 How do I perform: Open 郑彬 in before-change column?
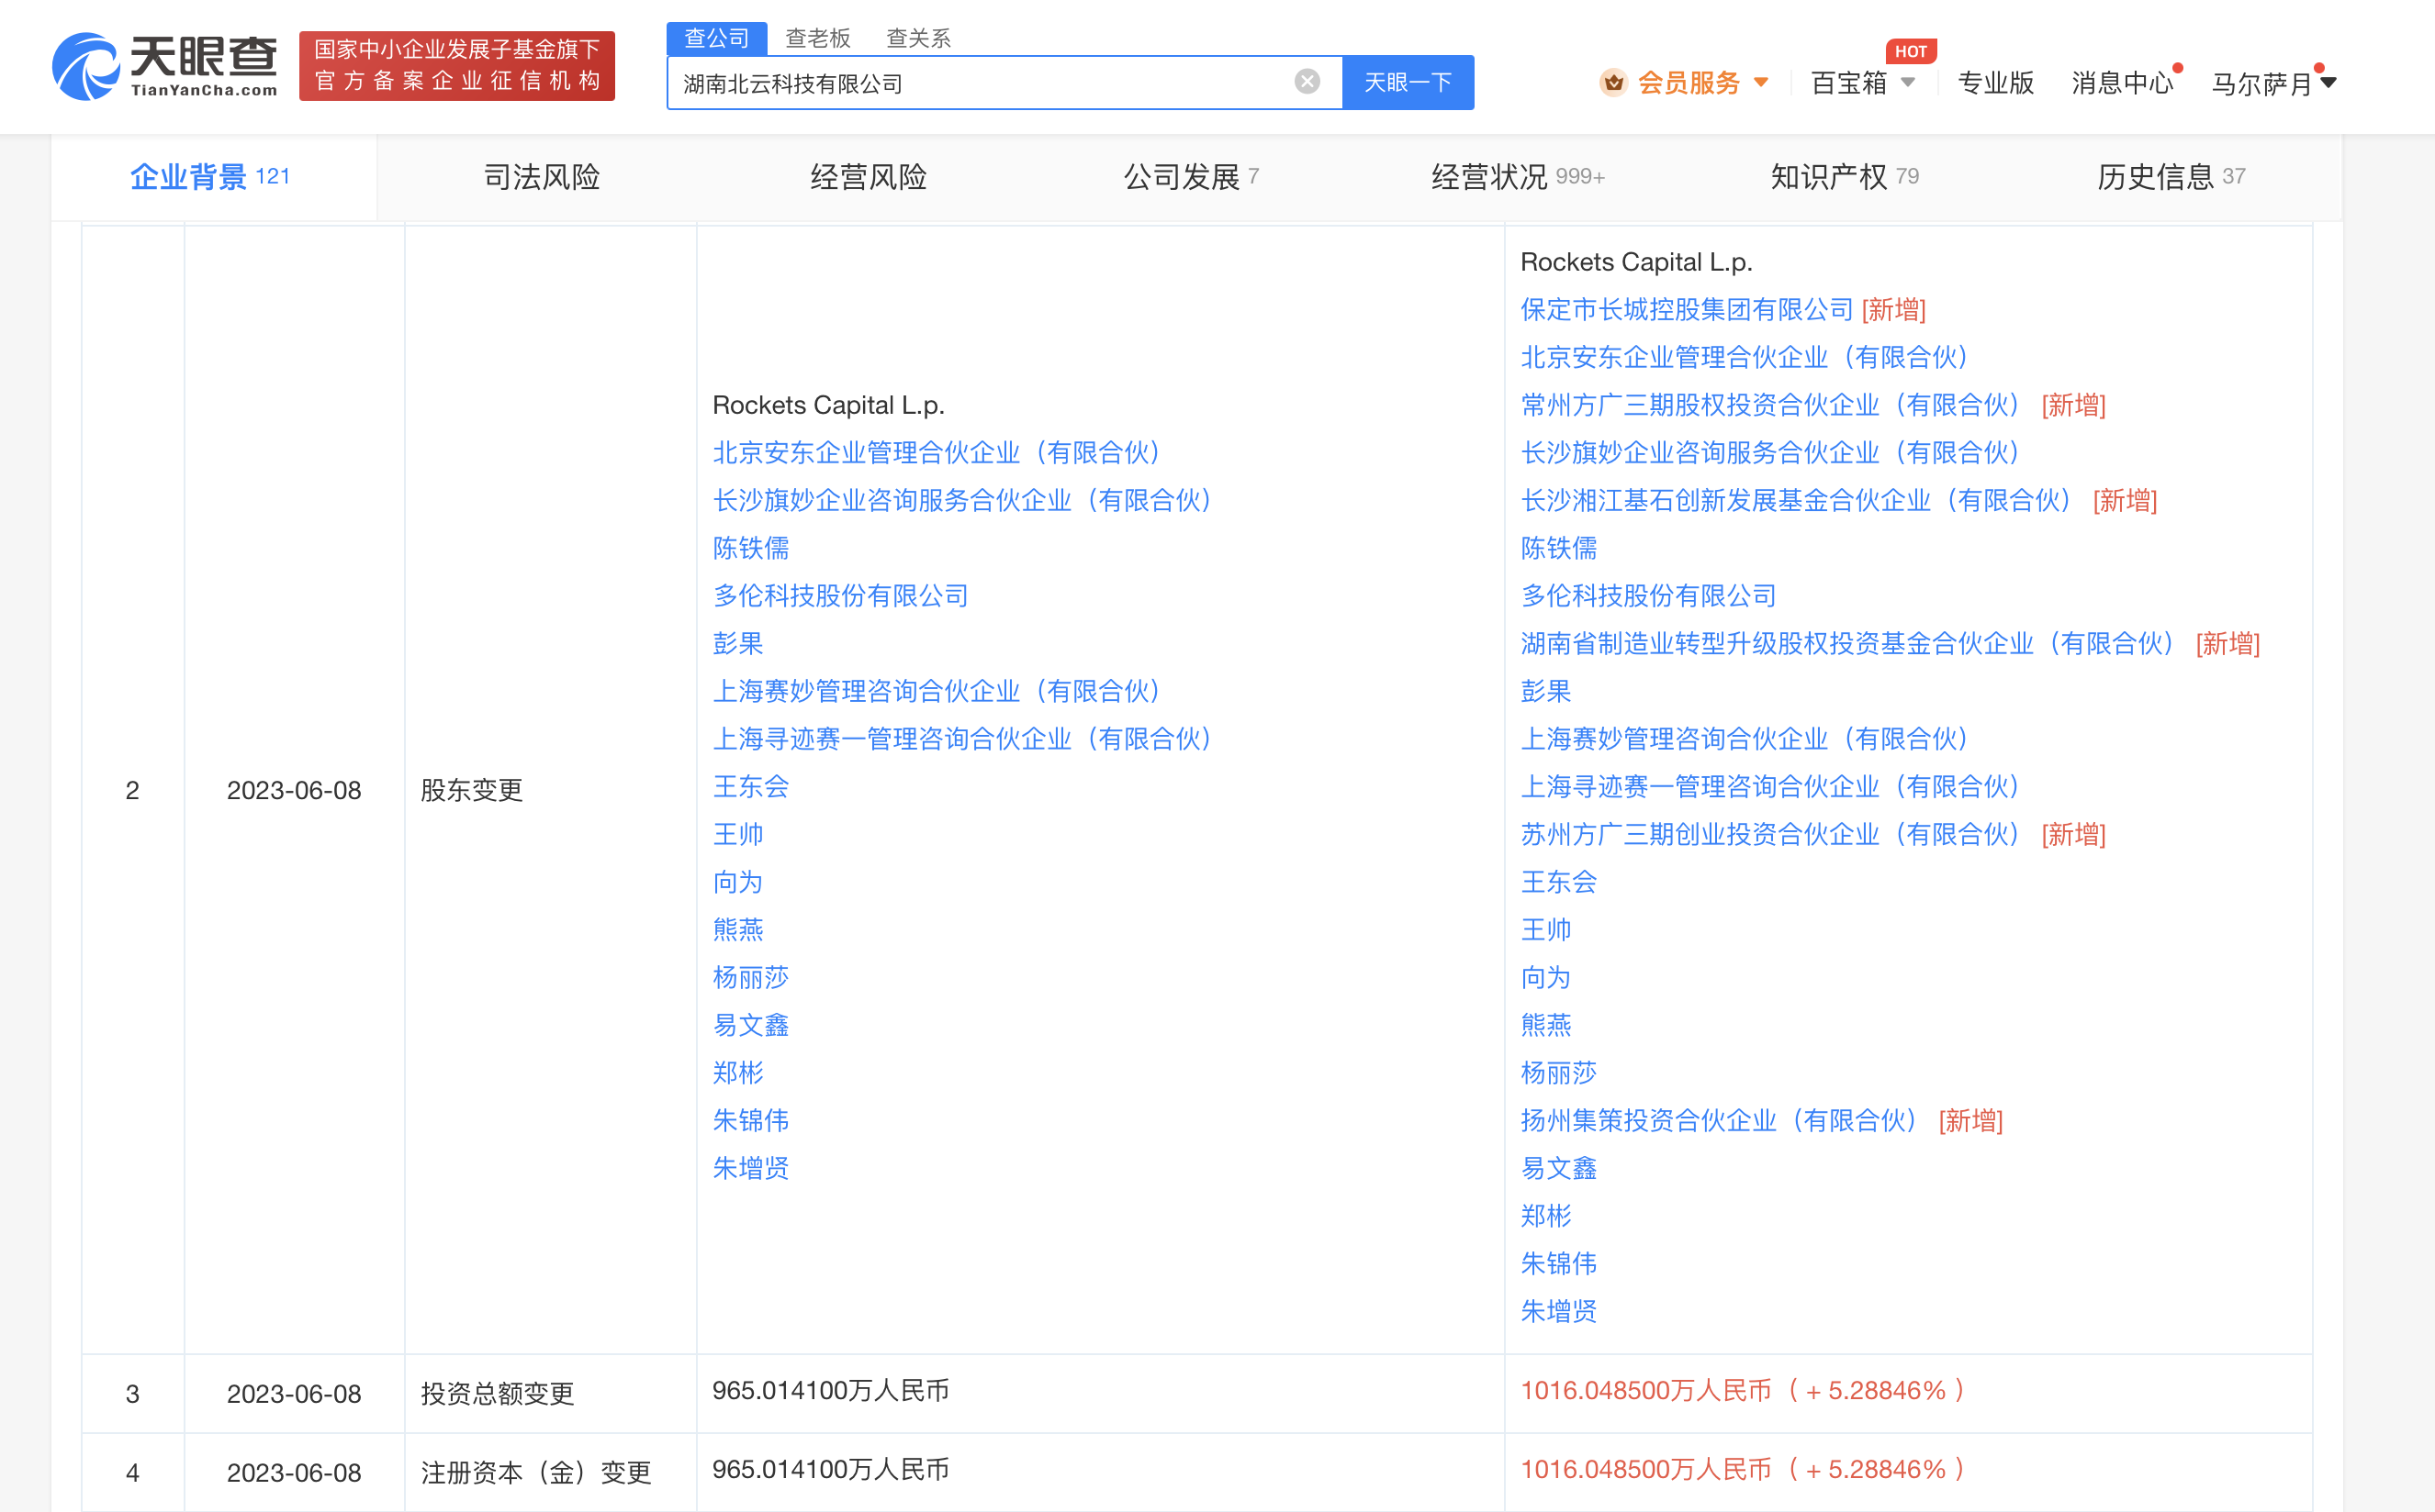point(737,1073)
